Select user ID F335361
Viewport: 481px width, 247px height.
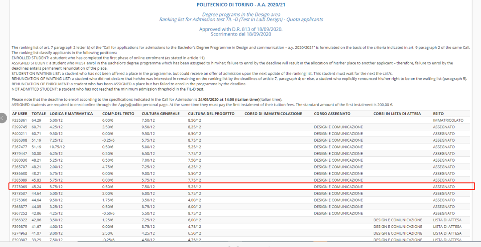[20, 120]
